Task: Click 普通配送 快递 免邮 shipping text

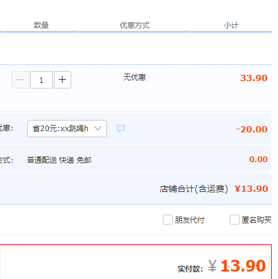Action: point(59,160)
